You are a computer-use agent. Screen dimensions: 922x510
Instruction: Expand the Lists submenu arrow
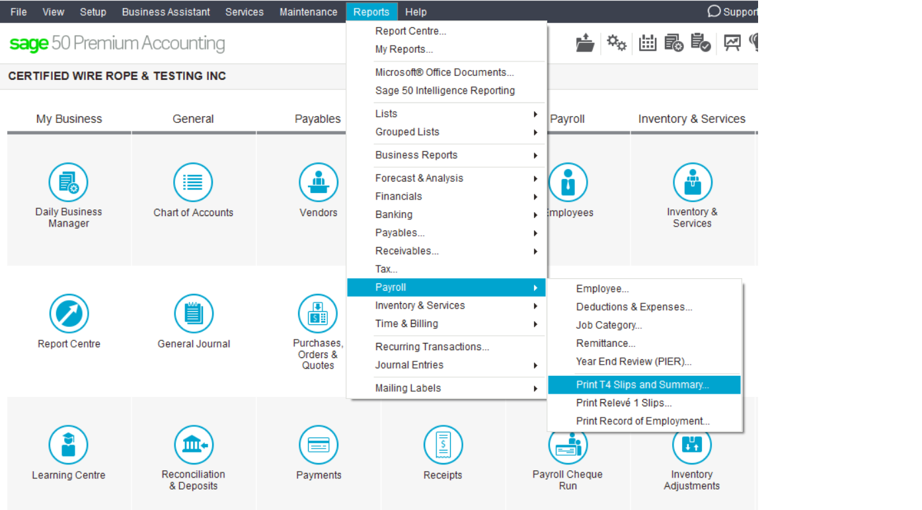coord(535,114)
